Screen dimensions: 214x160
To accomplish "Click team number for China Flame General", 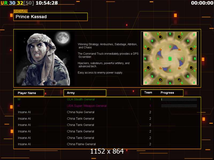I will 150,144.
